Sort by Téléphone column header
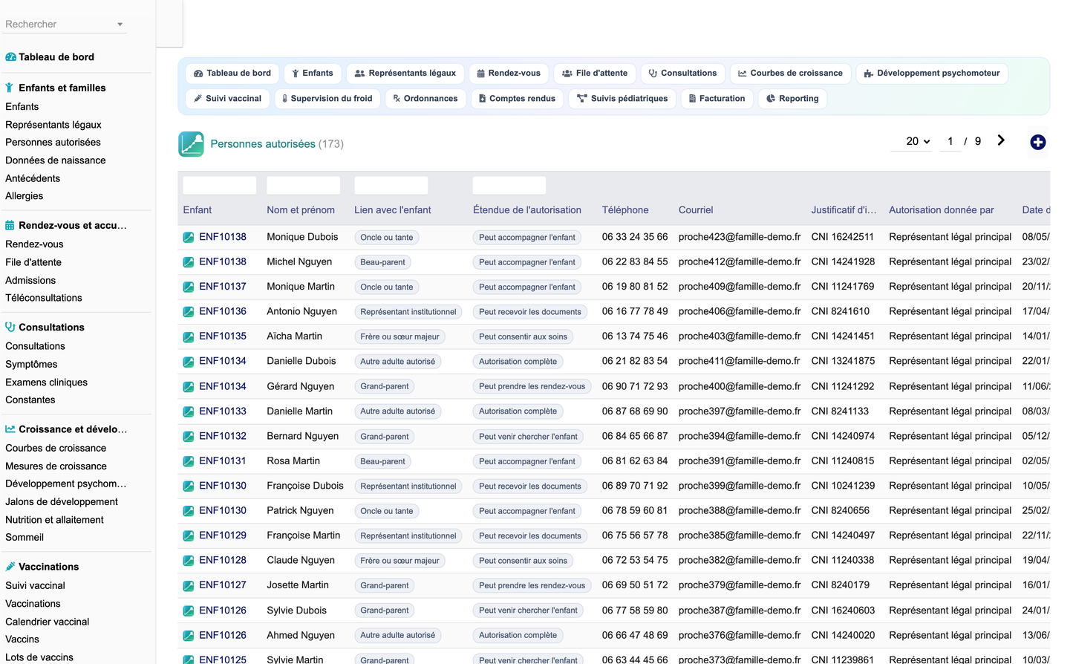The image size is (1073, 664). [625, 210]
